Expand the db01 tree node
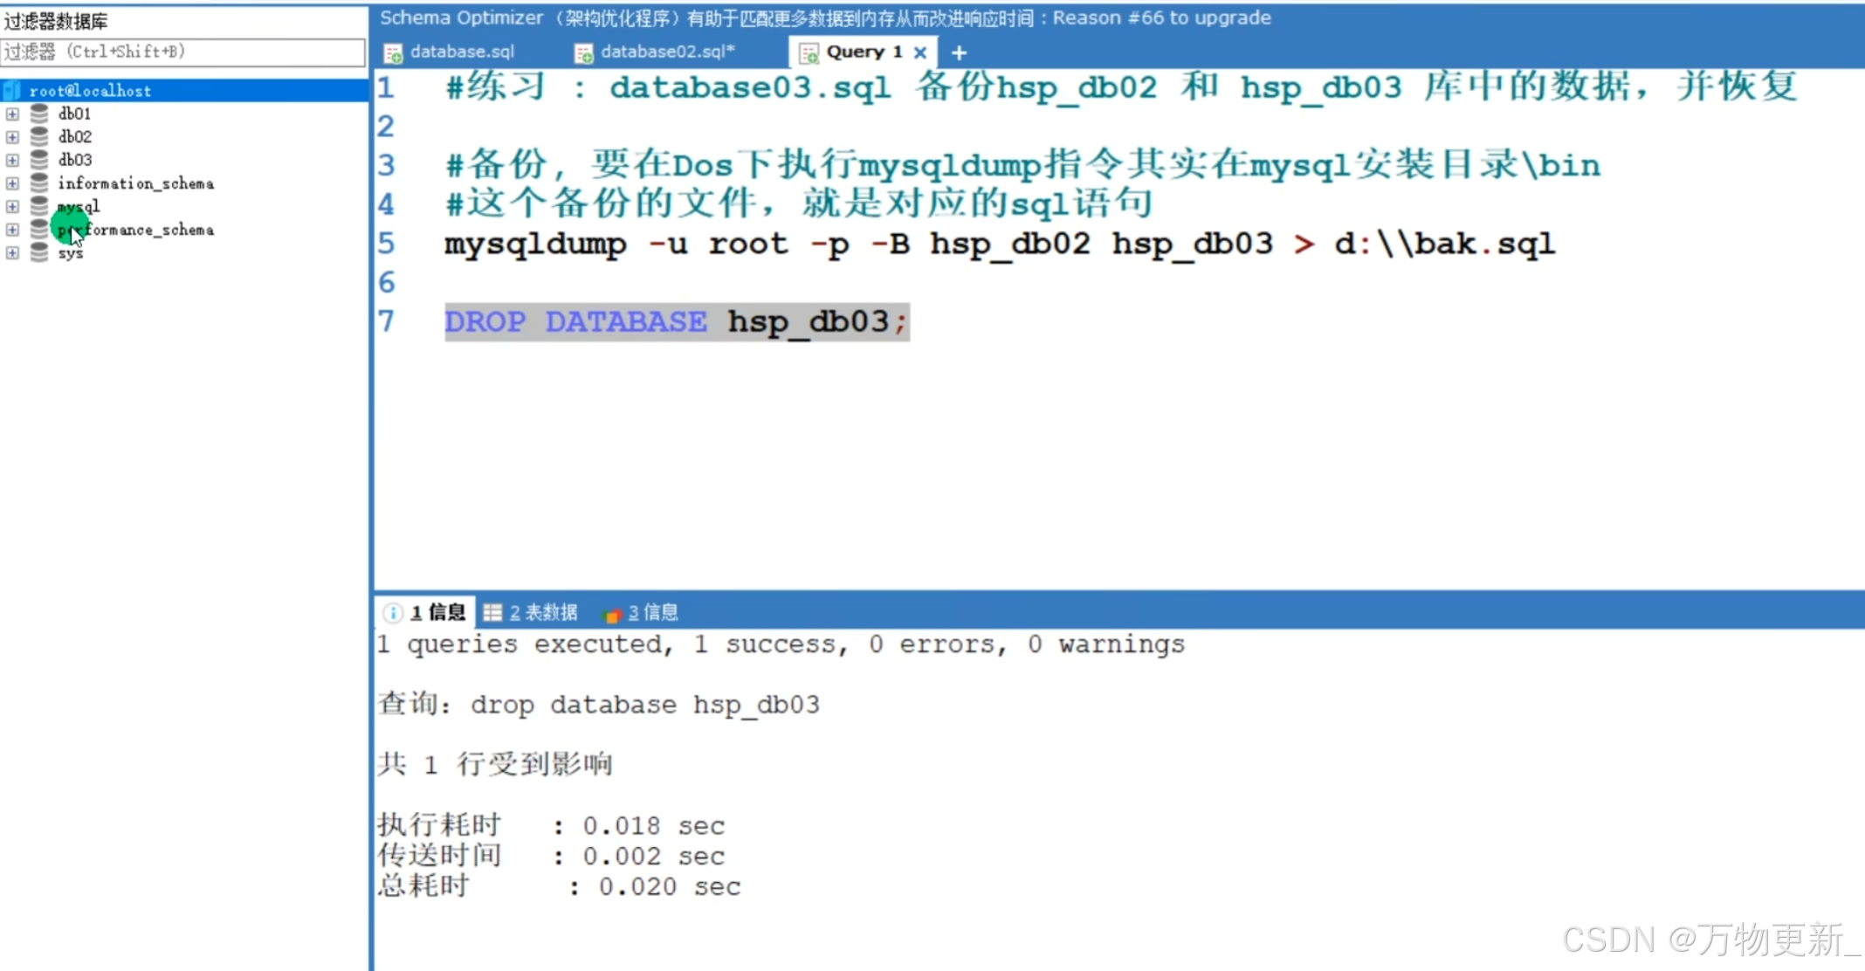1865x971 pixels. tap(12, 114)
